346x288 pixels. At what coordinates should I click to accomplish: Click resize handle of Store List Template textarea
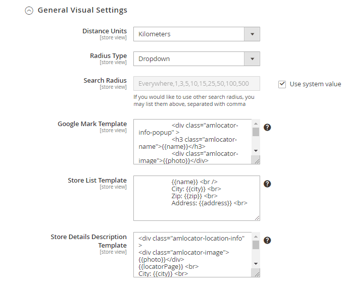[256, 217]
